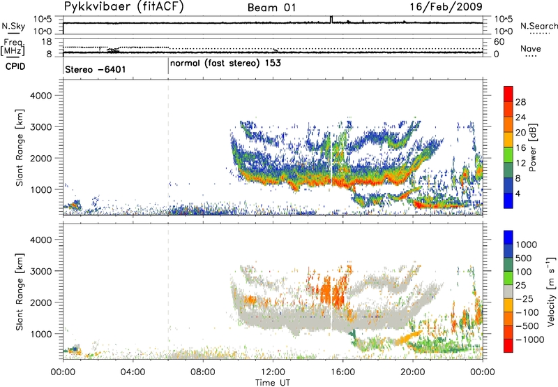Click the "-25" tick on the velocity scale

click(x=525, y=299)
